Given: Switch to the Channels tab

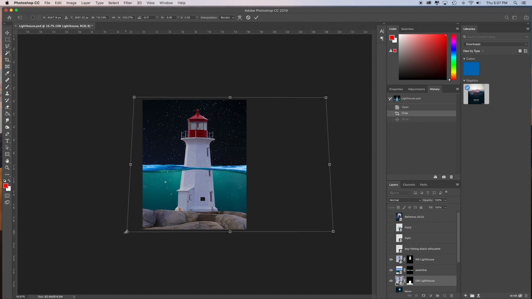Looking at the screenshot, I should tap(409, 185).
